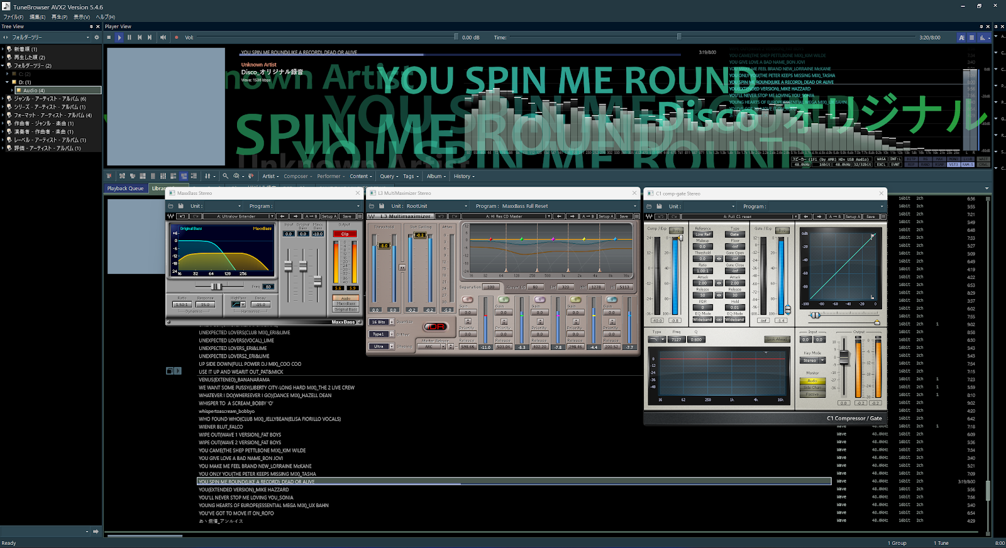
Task: Click the Stop playback button
Action: pos(109,38)
